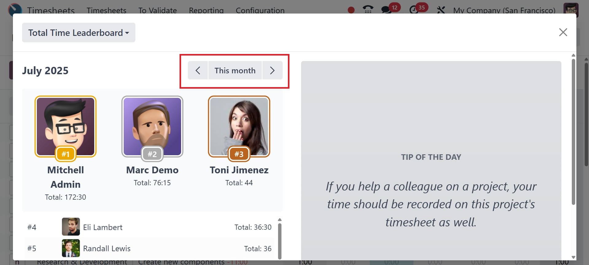
Task: Click the #3 rank badge
Action: 239,154
